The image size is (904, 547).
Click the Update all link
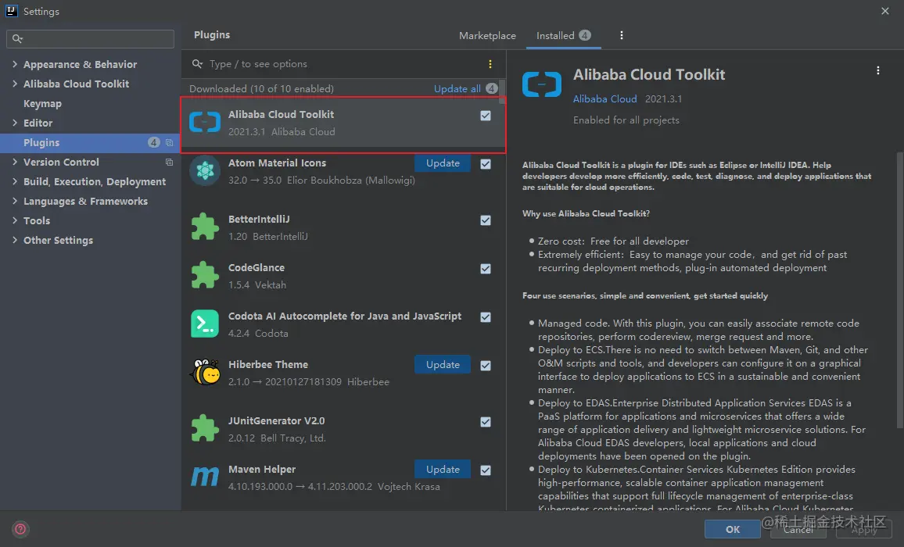457,89
